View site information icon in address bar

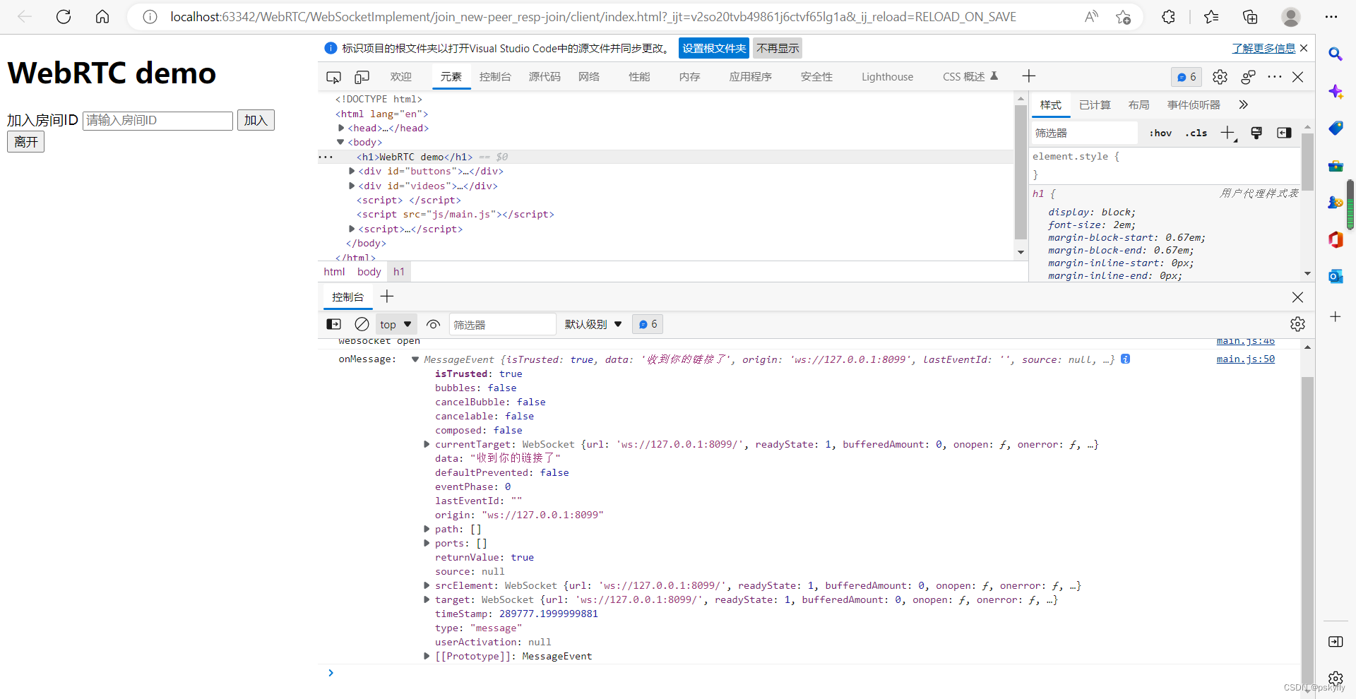[x=150, y=17]
